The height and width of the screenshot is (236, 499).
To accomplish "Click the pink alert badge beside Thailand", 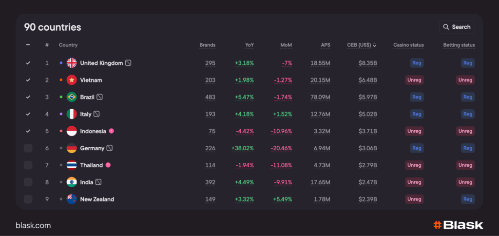I will (x=108, y=165).
